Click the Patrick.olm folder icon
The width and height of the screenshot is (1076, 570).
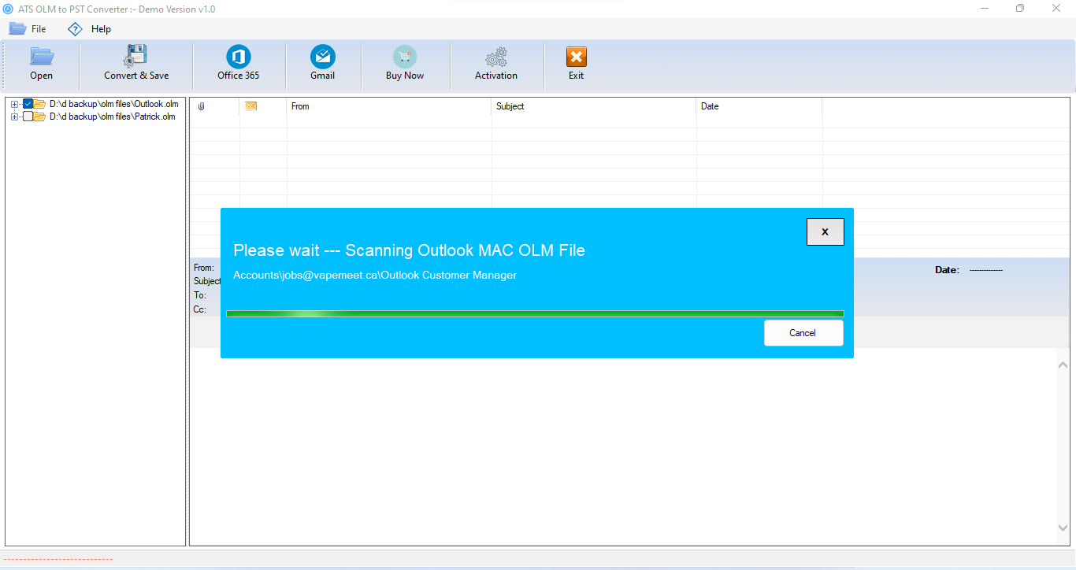(39, 117)
